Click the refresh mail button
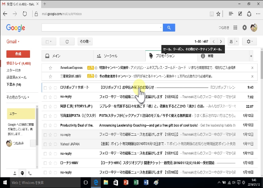Image resolution: width=263 pixels, height=188 pixels. pos(67,42)
